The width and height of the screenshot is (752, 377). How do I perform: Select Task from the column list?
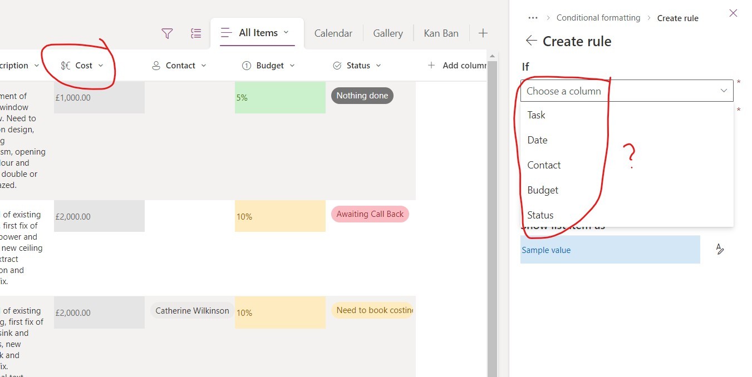click(627, 115)
